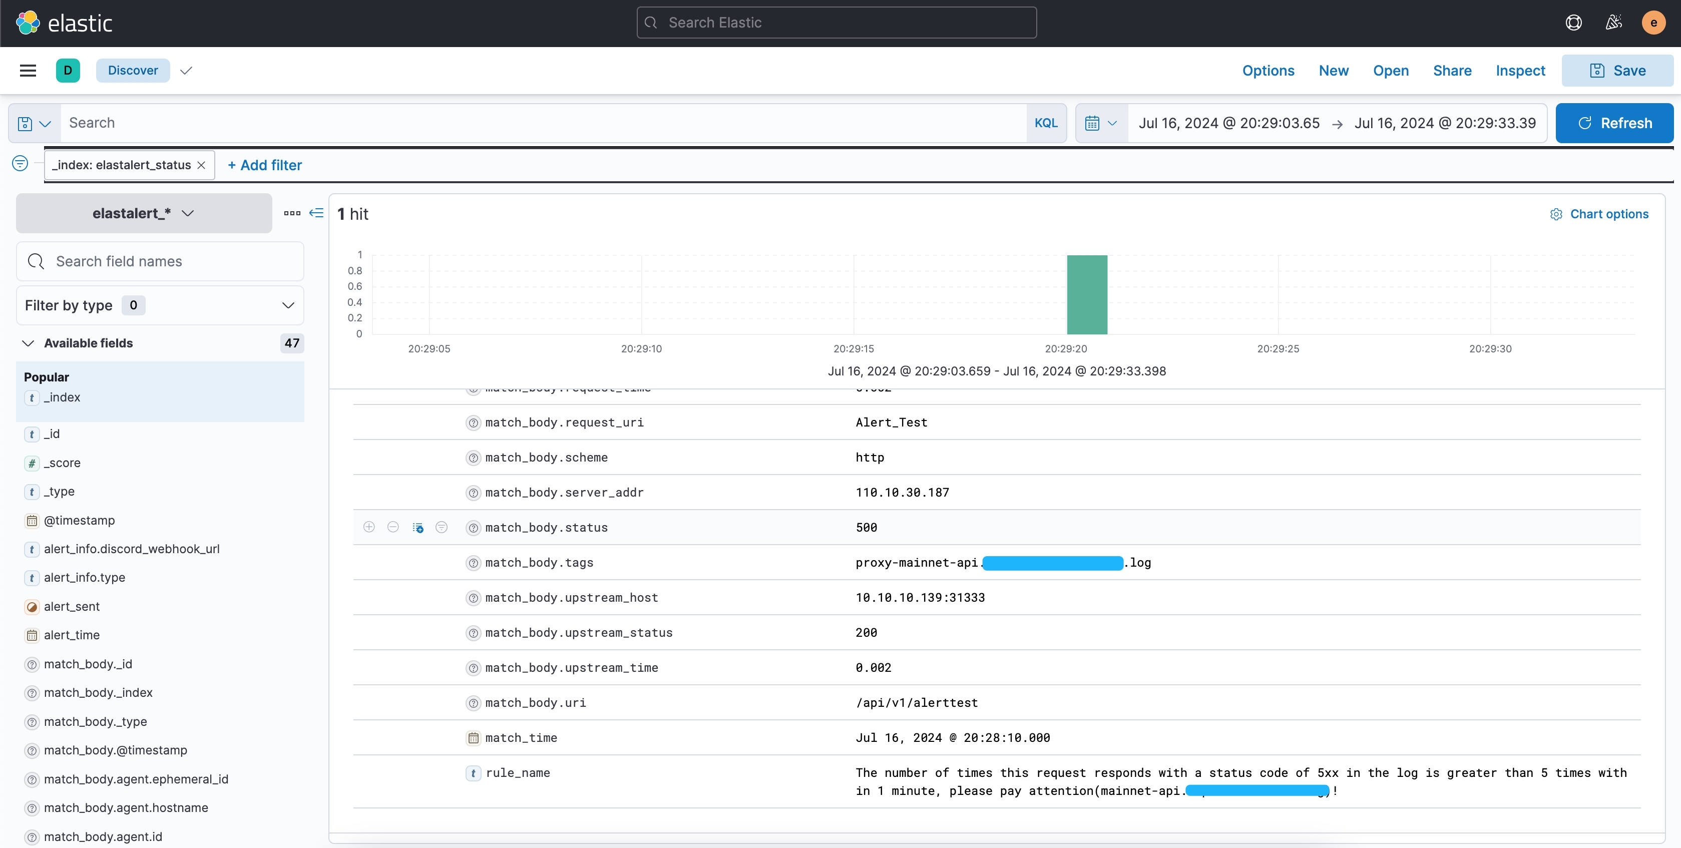Viewport: 1681px width, 848px height.
Task: Click the green histogram bar at 20:29:20
Action: [x=1087, y=295]
